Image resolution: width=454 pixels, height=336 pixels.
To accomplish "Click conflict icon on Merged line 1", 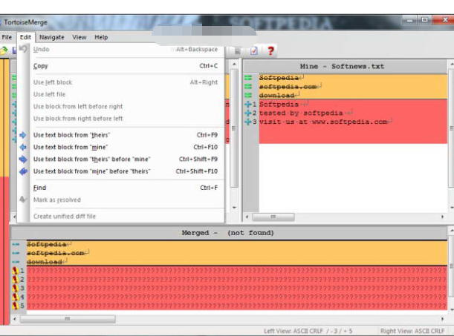I will click(16, 271).
